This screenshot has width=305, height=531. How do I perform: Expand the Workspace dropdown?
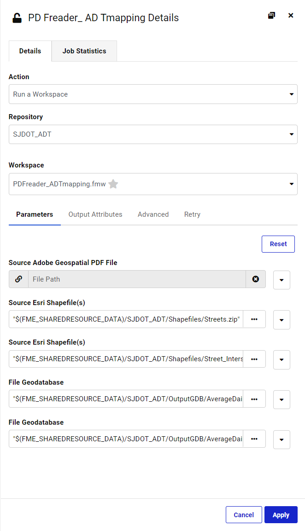153,184
